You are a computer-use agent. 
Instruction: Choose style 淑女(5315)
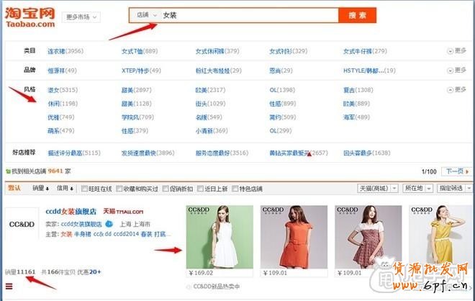(63, 90)
